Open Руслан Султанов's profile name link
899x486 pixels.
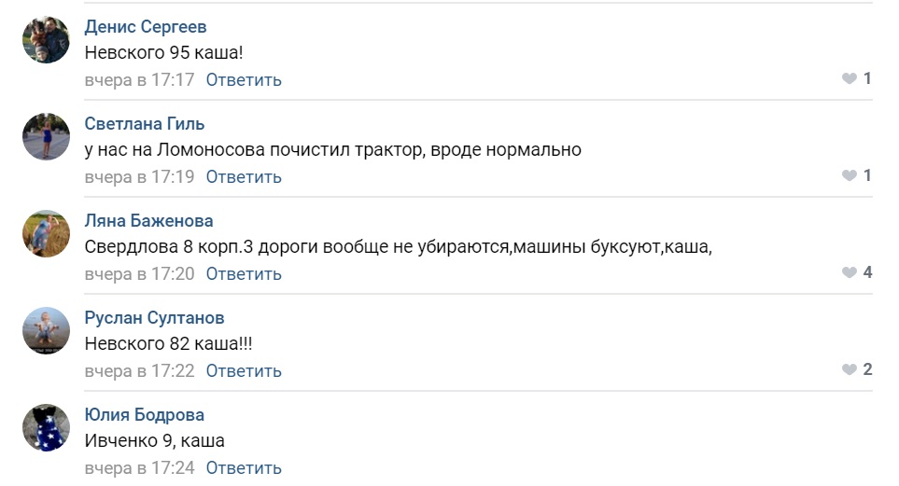(154, 317)
